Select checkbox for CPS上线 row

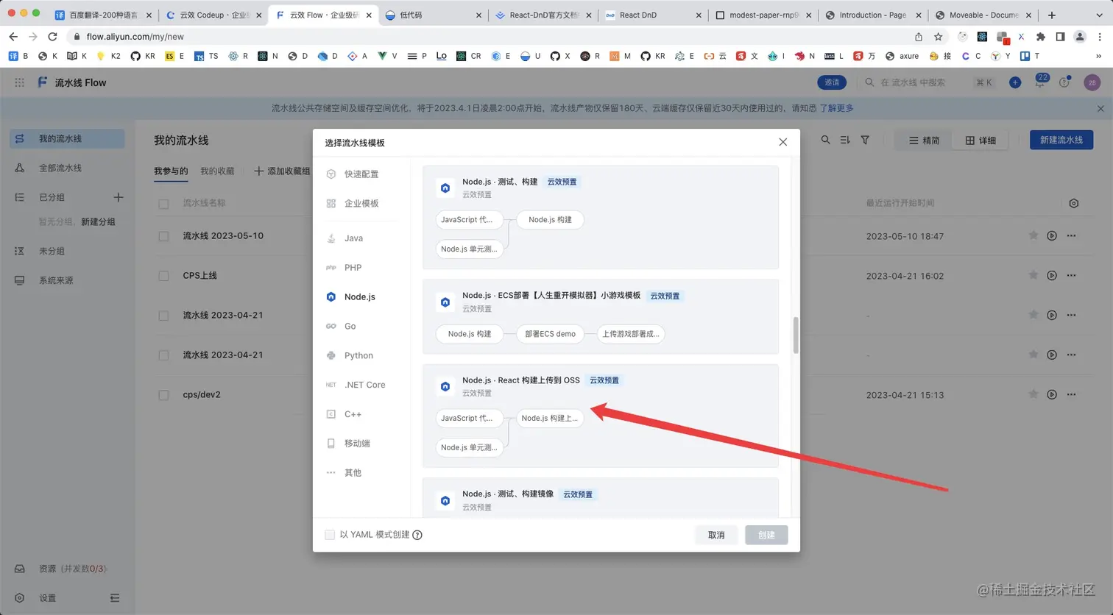tap(163, 276)
